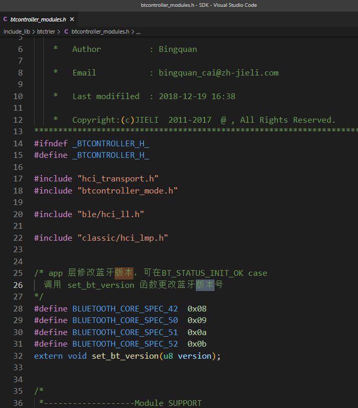The height and width of the screenshot is (408, 358).
Task: Click BLUETOOTH_CORE_SPEC_42 macro name
Action: point(125,309)
